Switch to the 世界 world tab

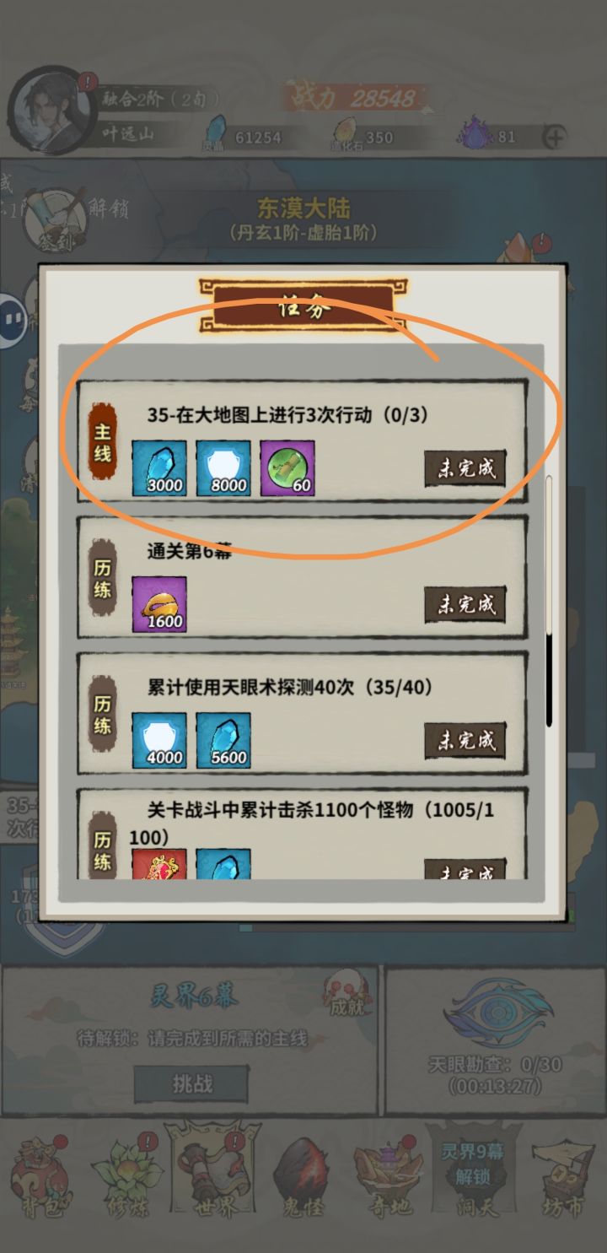tap(212, 1173)
